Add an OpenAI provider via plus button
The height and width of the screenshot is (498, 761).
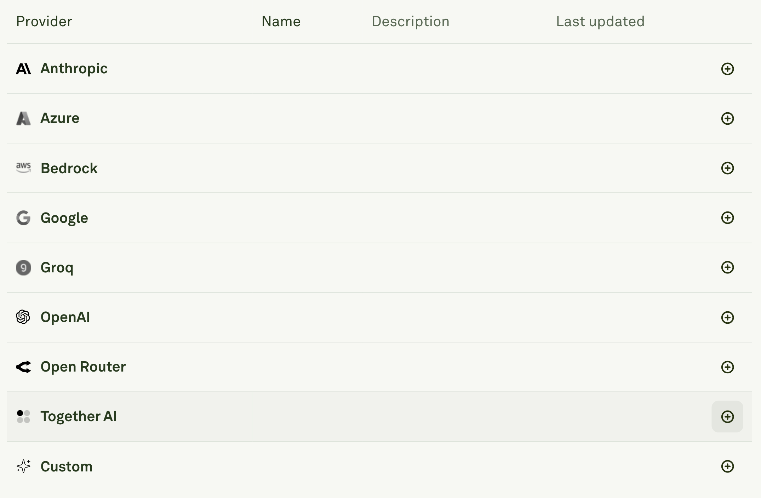728,317
